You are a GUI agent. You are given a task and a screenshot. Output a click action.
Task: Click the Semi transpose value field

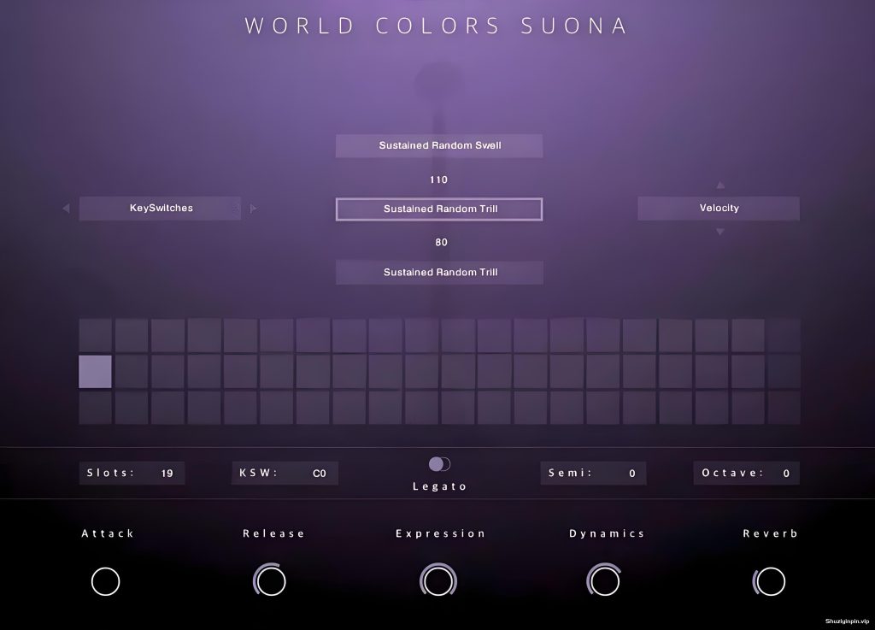(x=593, y=474)
